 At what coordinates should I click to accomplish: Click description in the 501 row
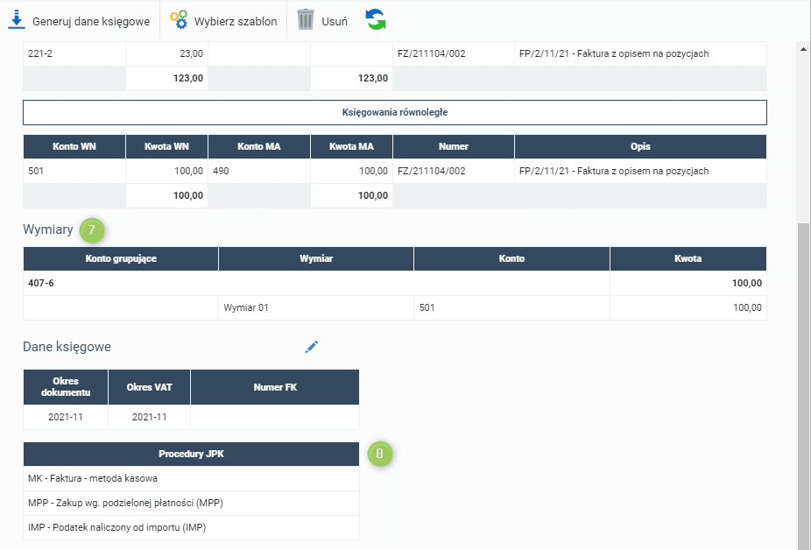click(x=640, y=172)
